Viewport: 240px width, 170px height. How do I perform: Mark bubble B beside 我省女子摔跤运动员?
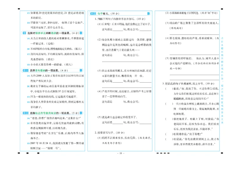coord(28,86)
